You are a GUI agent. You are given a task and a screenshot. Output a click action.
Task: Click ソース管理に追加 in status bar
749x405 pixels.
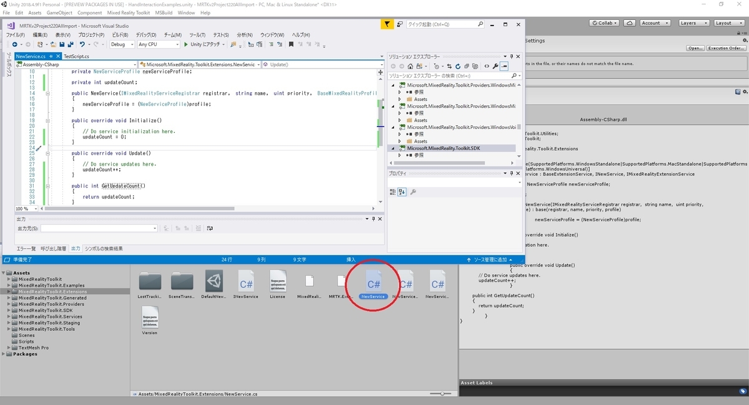(x=490, y=259)
